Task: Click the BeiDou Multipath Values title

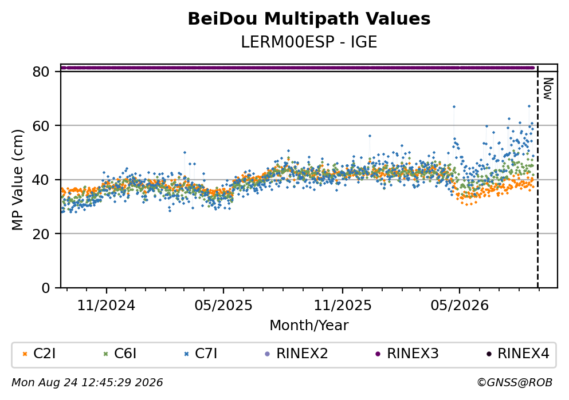Action: tap(309, 19)
